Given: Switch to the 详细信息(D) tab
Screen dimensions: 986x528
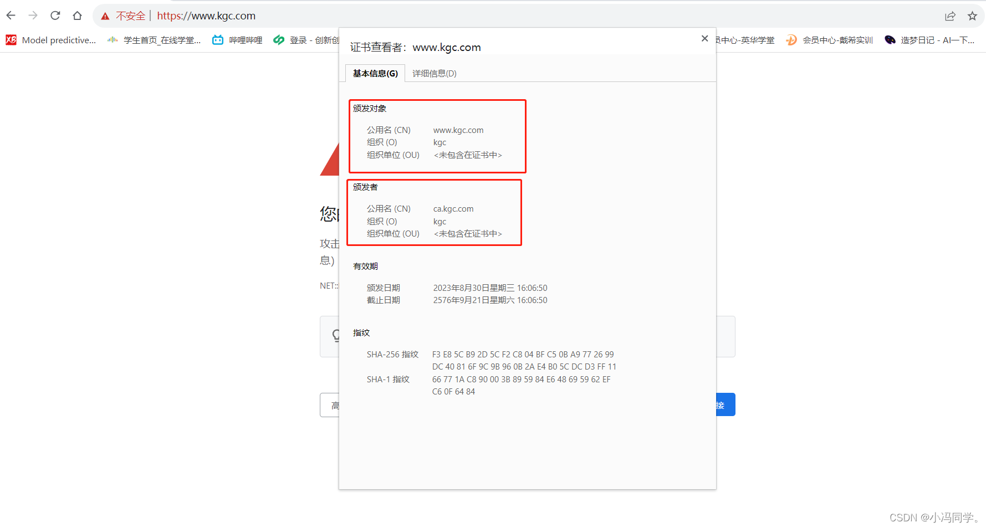Looking at the screenshot, I should coord(435,73).
